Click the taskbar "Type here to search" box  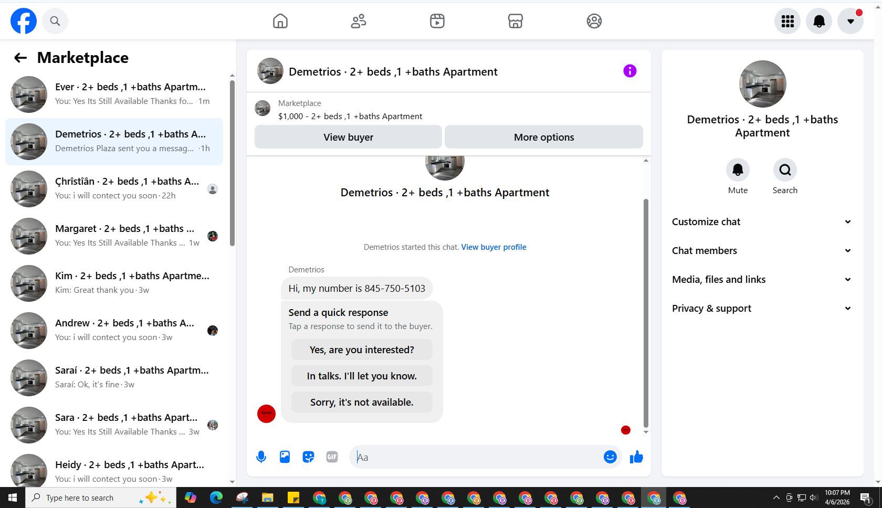[101, 498]
